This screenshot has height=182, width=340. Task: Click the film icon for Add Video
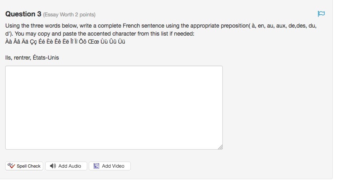coord(96,166)
